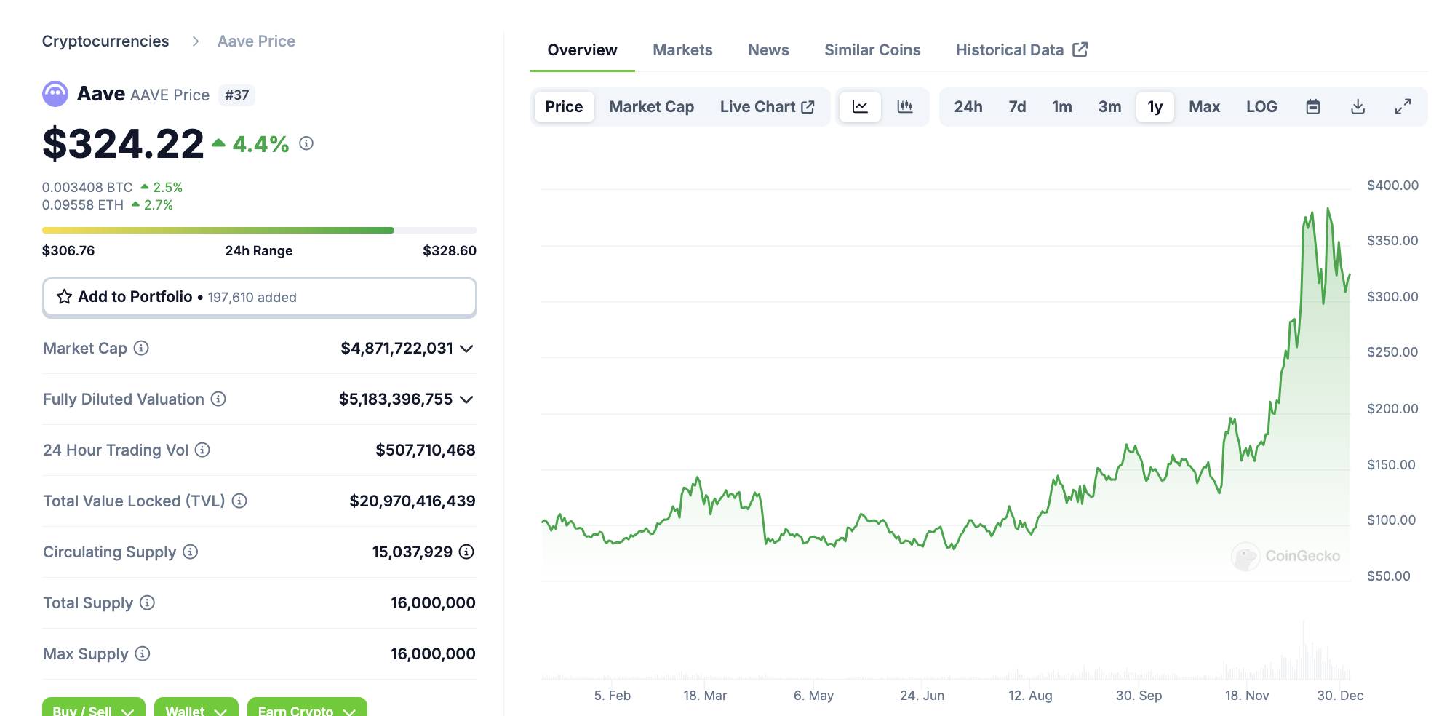Open the Buy / Sell dropdown

[94, 708]
